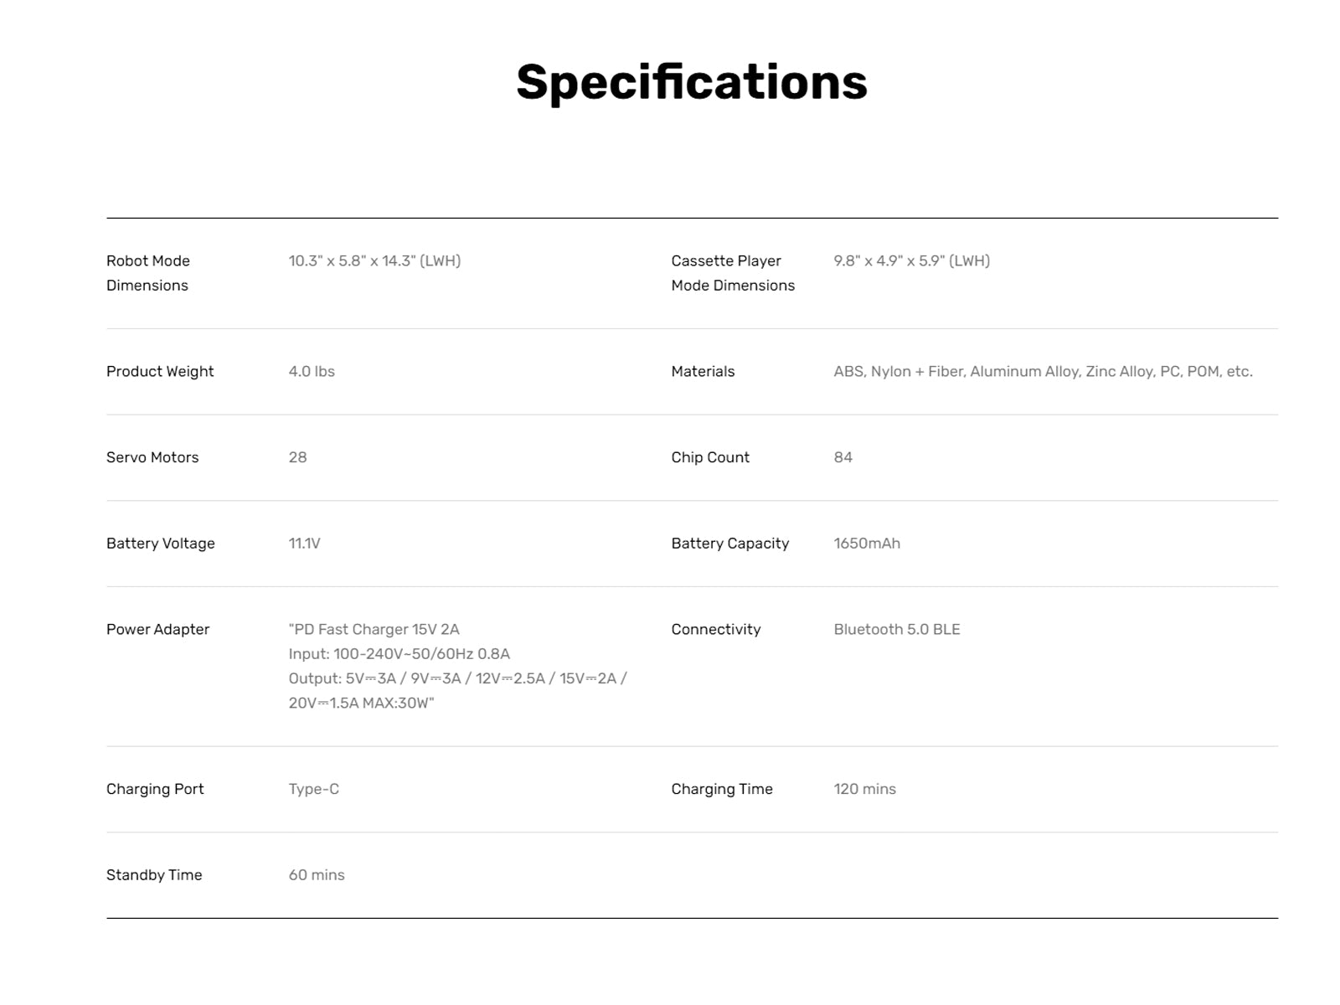Screen dimensions: 1340x1005
Task: Click the 4.0 lbs weight value
Action: pyautogui.click(x=312, y=371)
